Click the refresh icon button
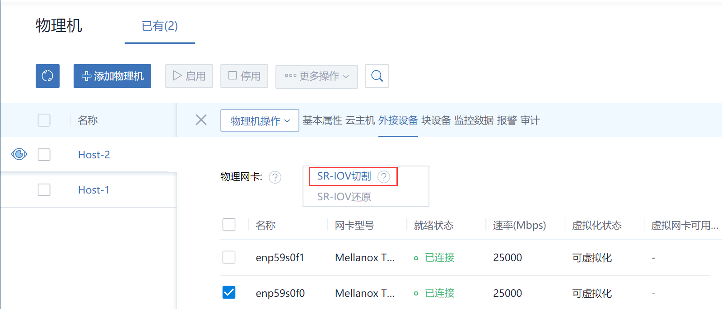Screen dimensions: 722x309 [x=47, y=76]
